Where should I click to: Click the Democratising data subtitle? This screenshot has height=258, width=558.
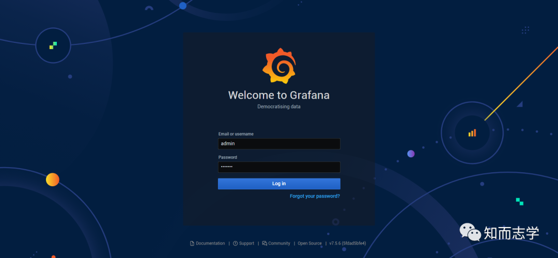click(279, 107)
